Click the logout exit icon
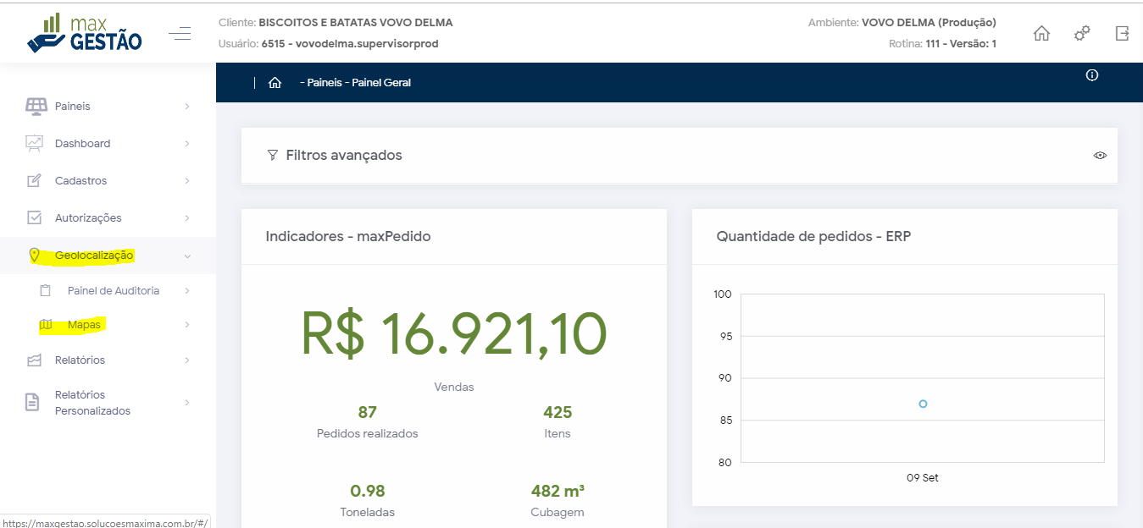Screen dimensions: 1143x528 click(x=1122, y=34)
